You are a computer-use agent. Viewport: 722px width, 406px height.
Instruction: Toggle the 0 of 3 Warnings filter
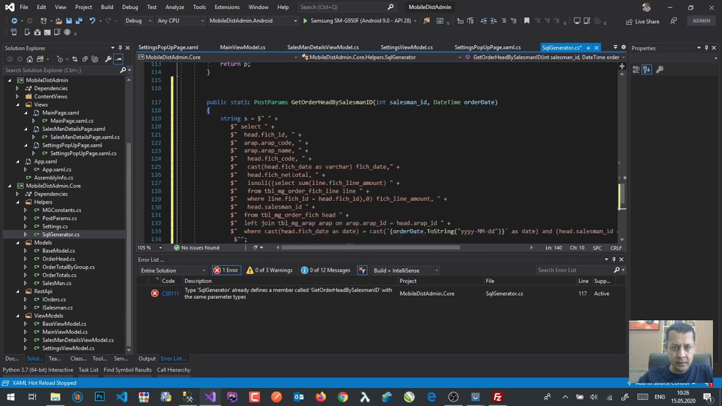pyautogui.click(x=269, y=270)
